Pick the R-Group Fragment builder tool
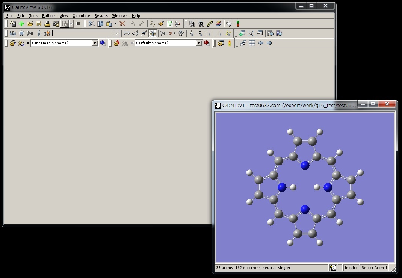Viewport: 402px width, 278px height. click(x=30, y=33)
